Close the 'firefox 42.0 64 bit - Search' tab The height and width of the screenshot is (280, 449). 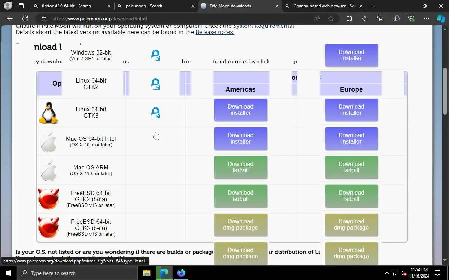pyautogui.click(x=109, y=6)
